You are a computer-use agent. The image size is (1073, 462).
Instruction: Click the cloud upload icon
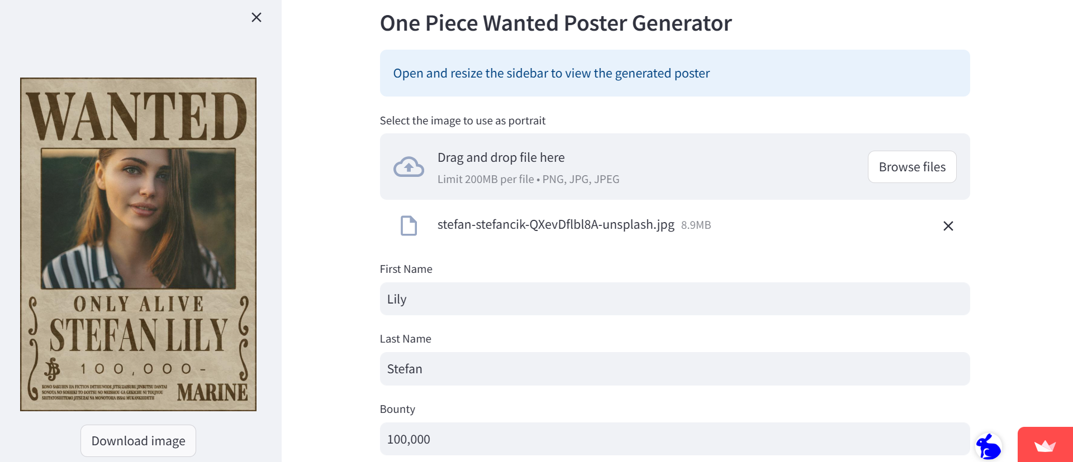coord(409,167)
